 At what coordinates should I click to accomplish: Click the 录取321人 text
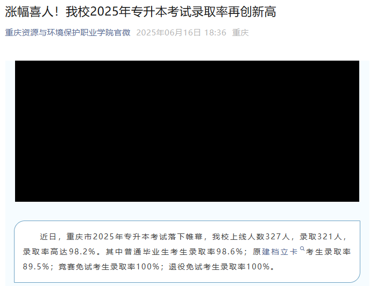click(x=321, y=237)
